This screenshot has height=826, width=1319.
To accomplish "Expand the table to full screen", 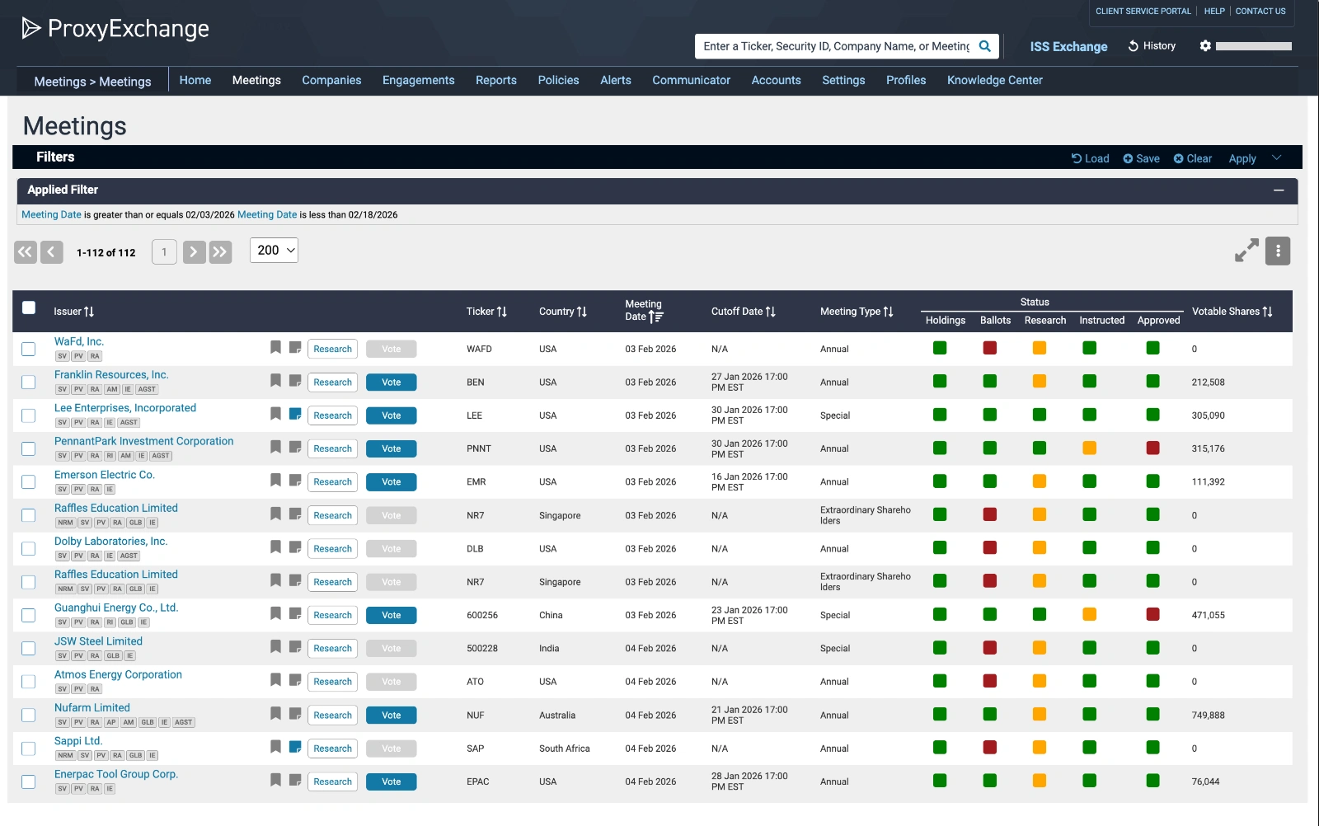I will tap(1246, 251).
